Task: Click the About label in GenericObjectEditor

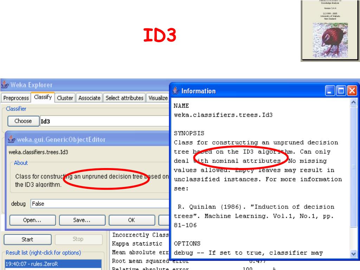Action: click(21, 163)
